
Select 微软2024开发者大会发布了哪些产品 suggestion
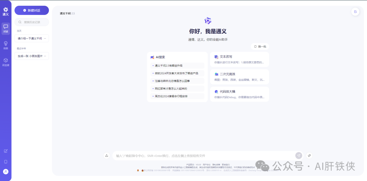(177, 73)
